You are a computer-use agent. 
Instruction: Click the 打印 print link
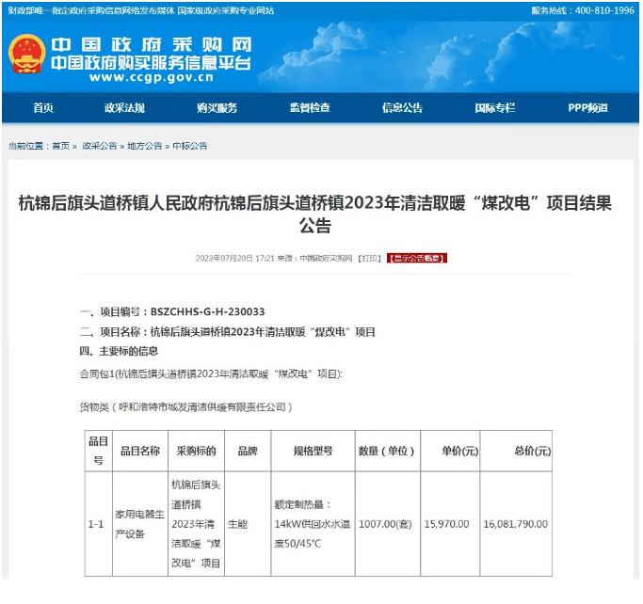[x=369, y=258]
